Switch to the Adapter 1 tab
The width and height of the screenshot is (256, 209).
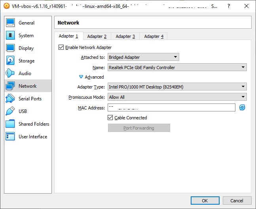pyautogui.click(x=68, y=36)
